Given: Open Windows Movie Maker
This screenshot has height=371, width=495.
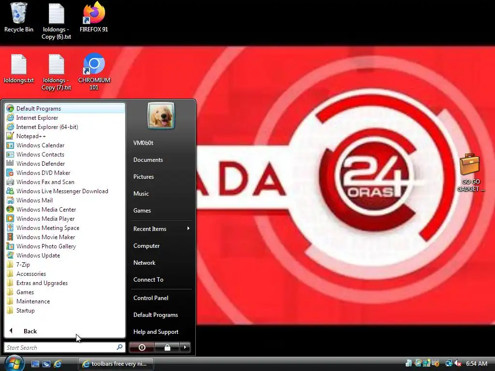Looking at the screenshot, I should click(65, 237).
